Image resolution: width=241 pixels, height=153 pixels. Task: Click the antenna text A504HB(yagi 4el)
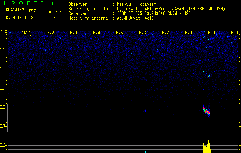coord(135,18)
